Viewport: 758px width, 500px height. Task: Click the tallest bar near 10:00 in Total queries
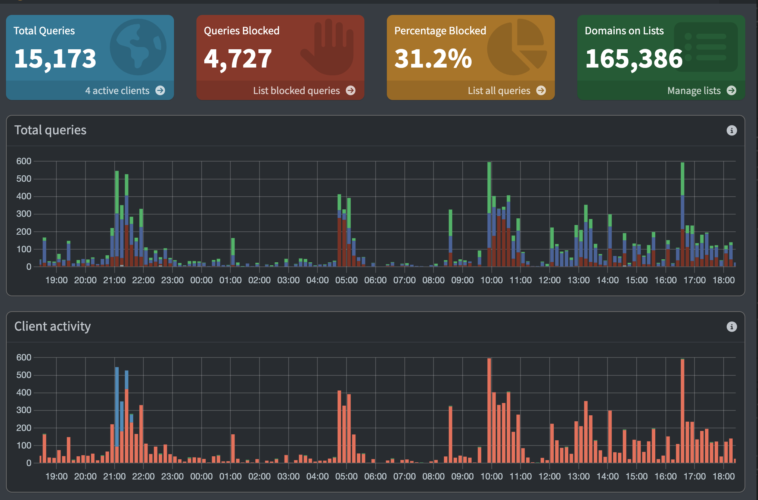click(489, 213)
